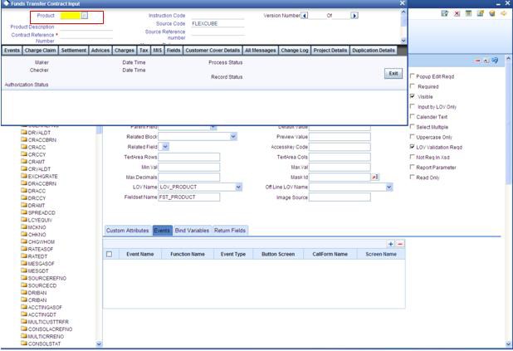Click the Source Code field showing FLEXCUBE
Image resolution: width=513 pixels, height=351 pixels.
tap(217, 23)
